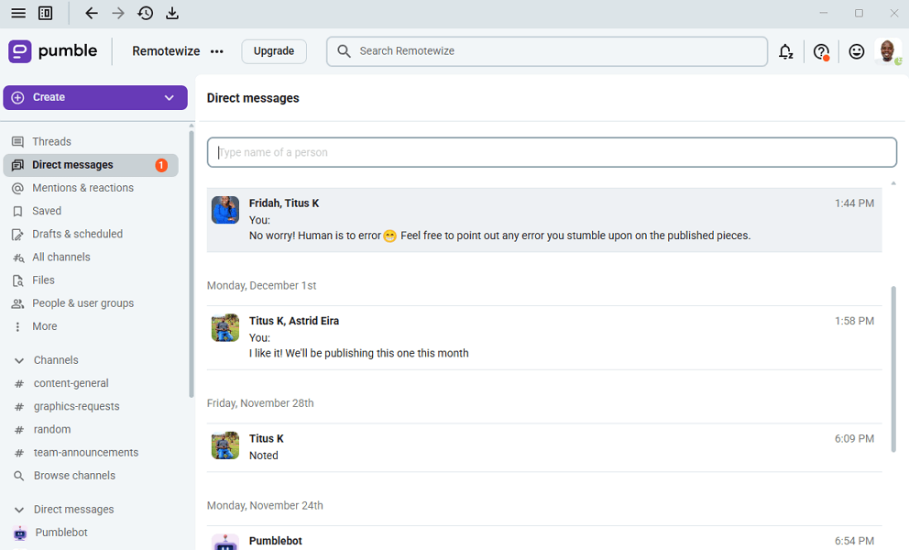This screenshot has height=550, width=909.
Task: Open the Remotewize workspace options menu
Action: tap(217, 52)
